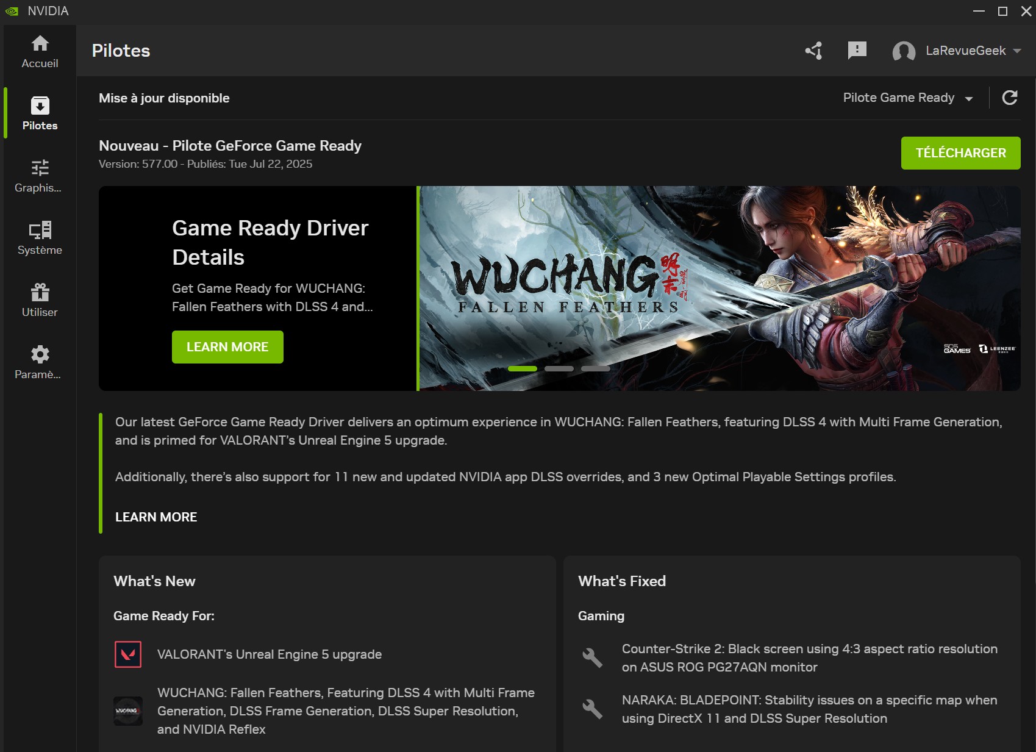Open the Utiliser rewards gift icon

point(40,300)
